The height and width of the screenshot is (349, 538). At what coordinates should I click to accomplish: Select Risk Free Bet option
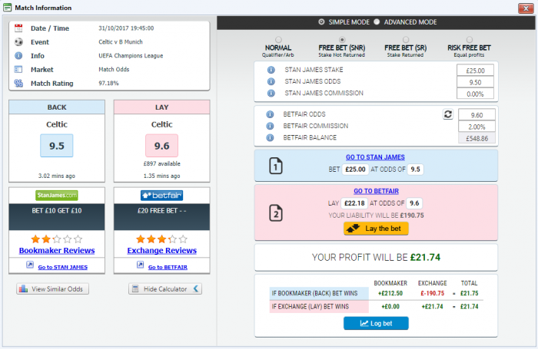(x=469, y=40)
